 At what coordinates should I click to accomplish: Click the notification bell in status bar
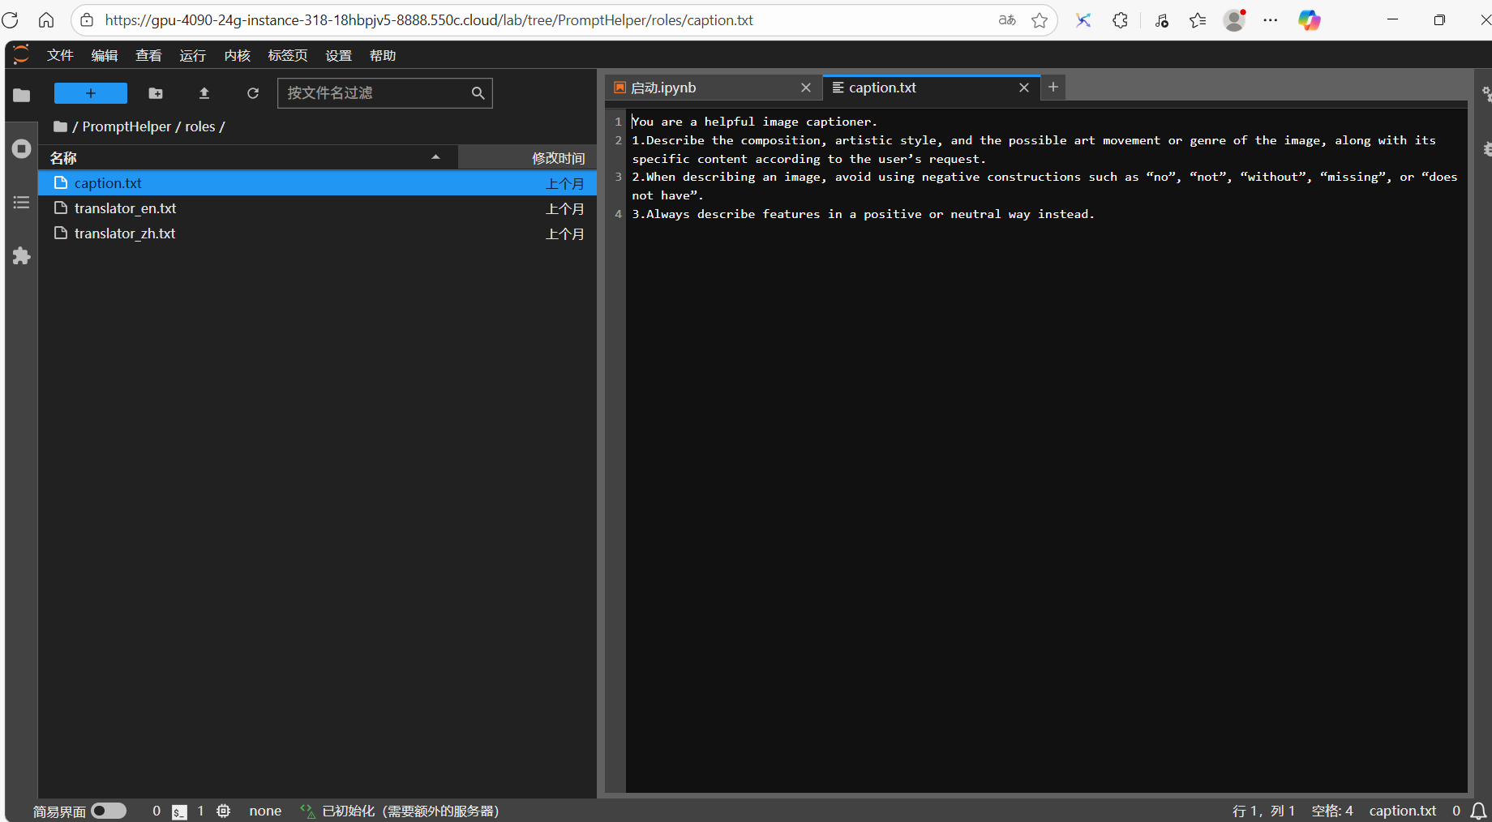[1478, 811]
